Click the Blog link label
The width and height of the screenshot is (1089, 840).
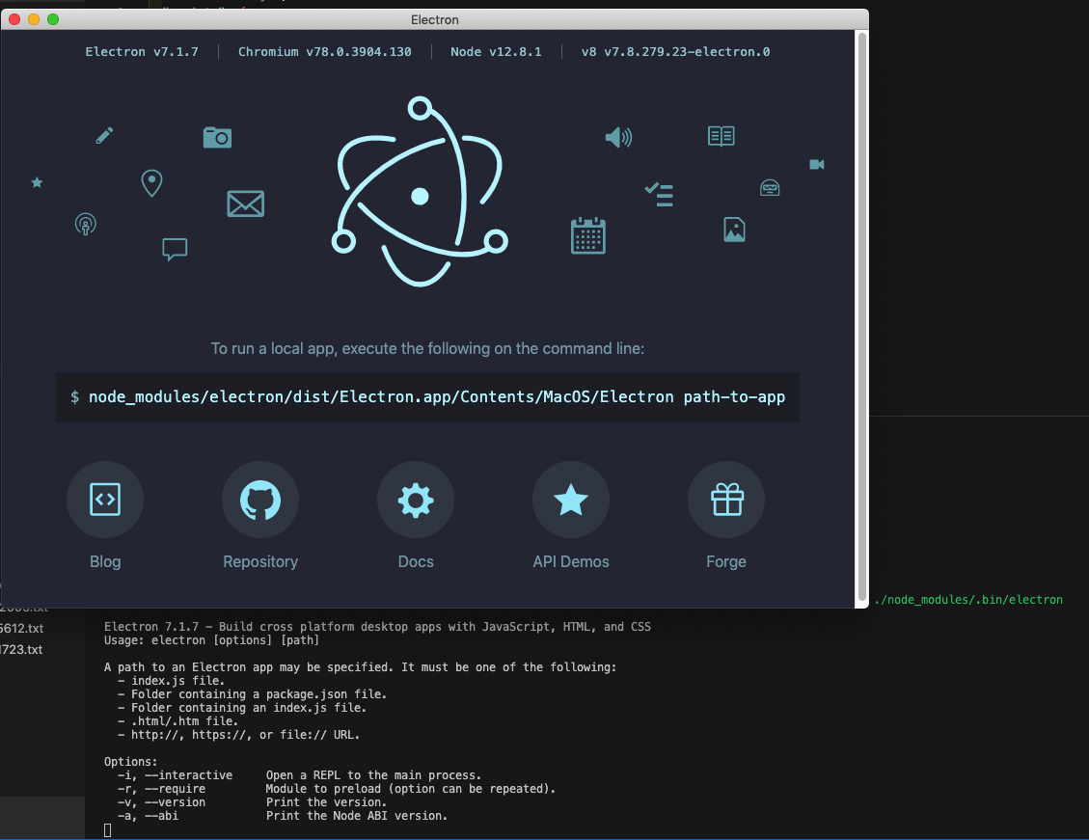point(105,561)
